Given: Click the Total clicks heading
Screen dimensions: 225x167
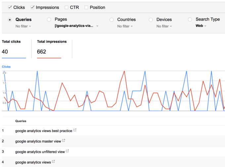Looking at the screenshot, I should [x=11, y=42].
